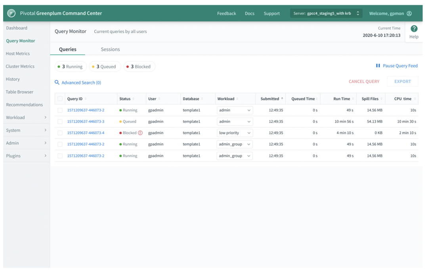The image size is (428, 276).
Task: Click the pause icon for query feed
Action: (x=378, y=66)
